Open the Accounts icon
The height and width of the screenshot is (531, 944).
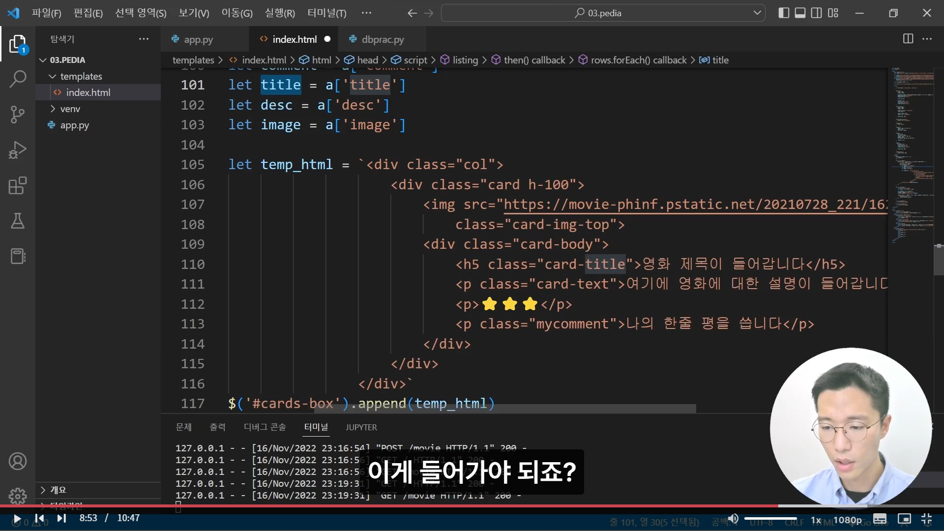tap(18, 461)
